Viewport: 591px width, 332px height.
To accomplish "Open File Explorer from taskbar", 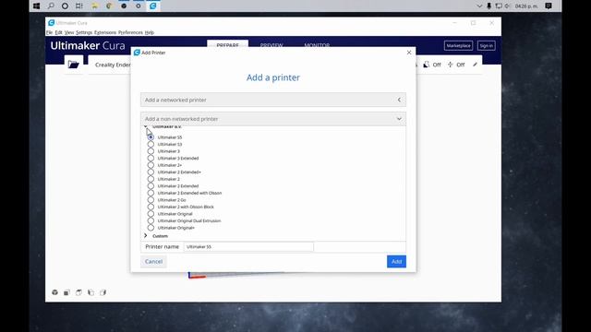I will click(x=94, y=6).
